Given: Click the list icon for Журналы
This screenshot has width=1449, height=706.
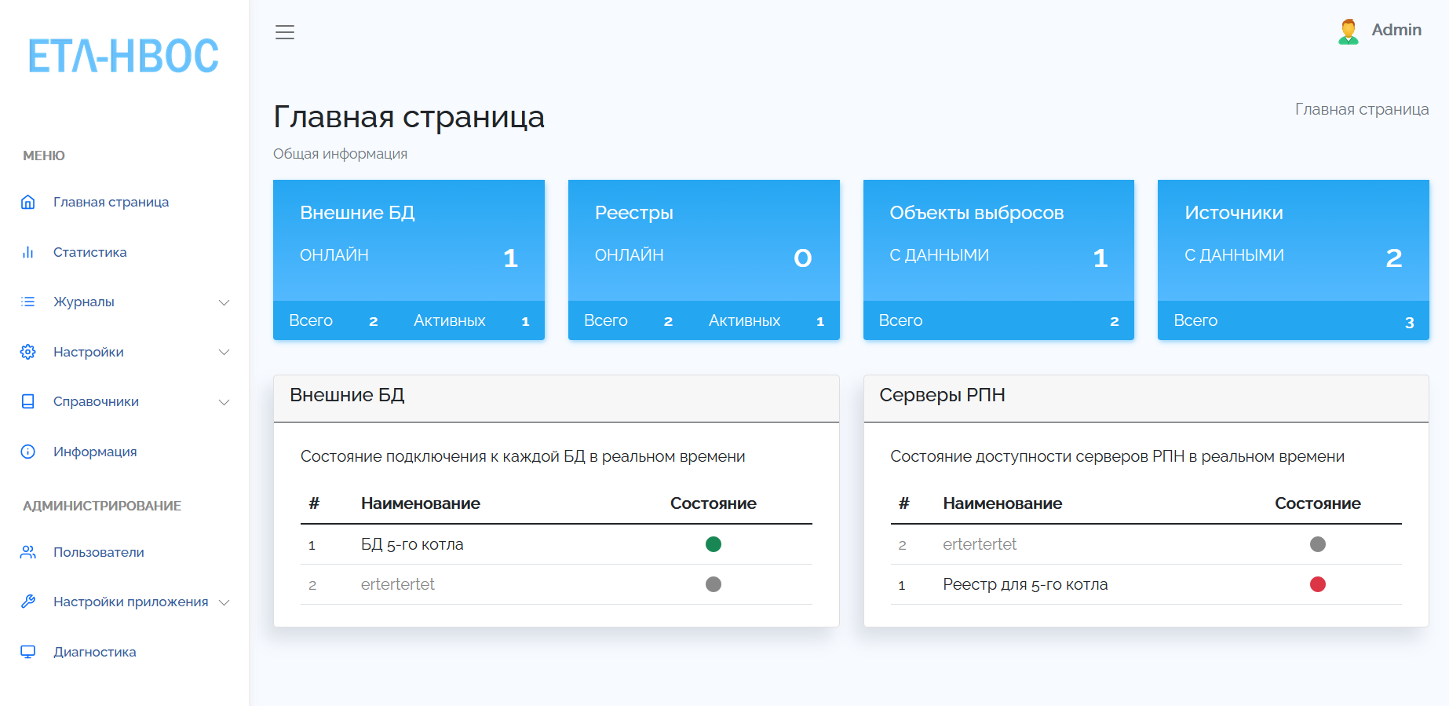Looking at the screenshot, I should pos(28,302).
